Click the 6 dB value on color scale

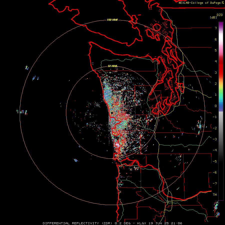(x=216, y=39)
